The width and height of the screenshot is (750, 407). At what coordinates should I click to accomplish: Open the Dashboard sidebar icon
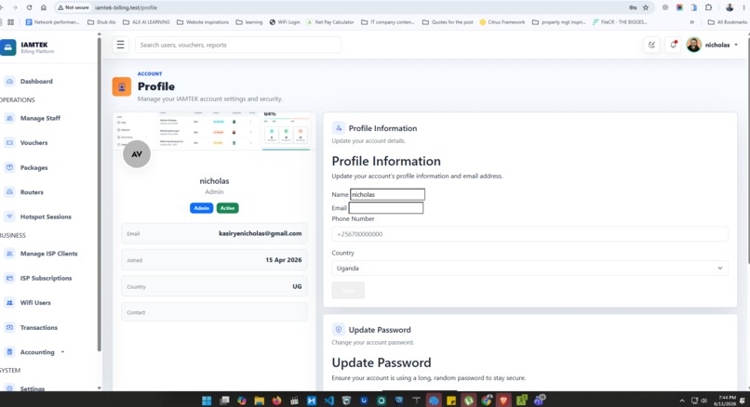click(x=9, y=81)
